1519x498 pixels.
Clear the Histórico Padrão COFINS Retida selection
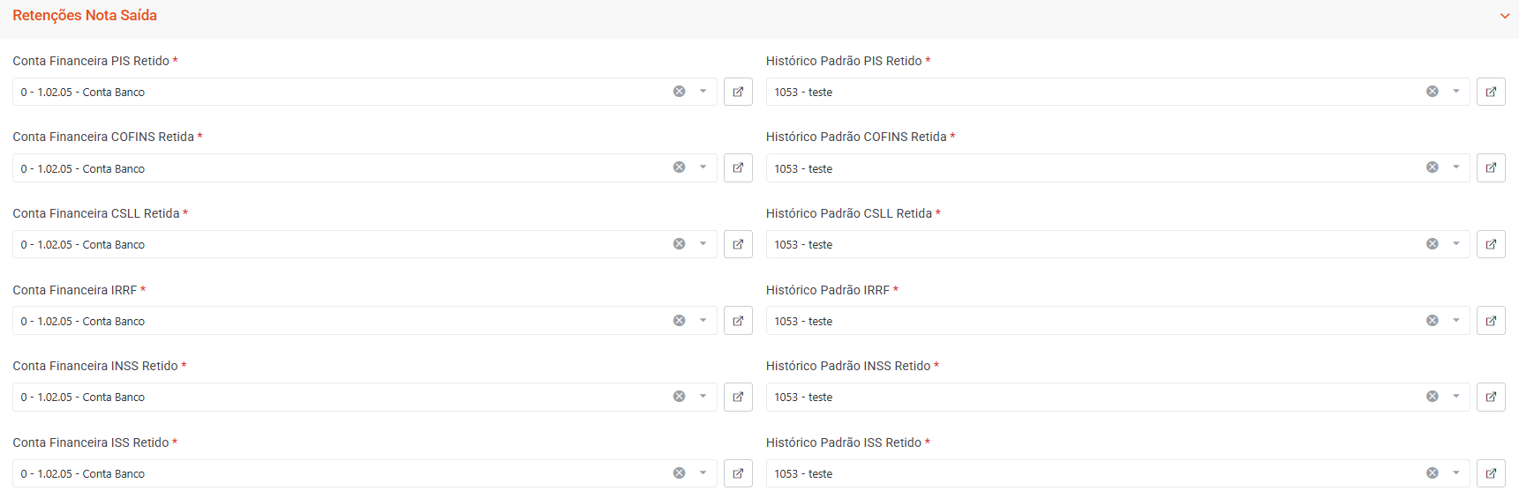point(1433,167)
